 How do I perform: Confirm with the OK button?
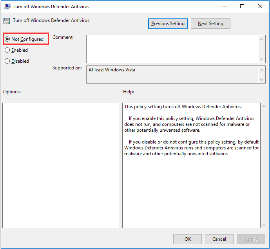[187, 239]
